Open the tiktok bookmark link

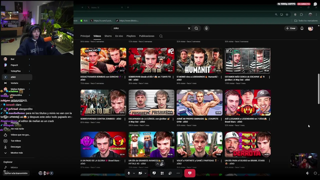[127, 20]
